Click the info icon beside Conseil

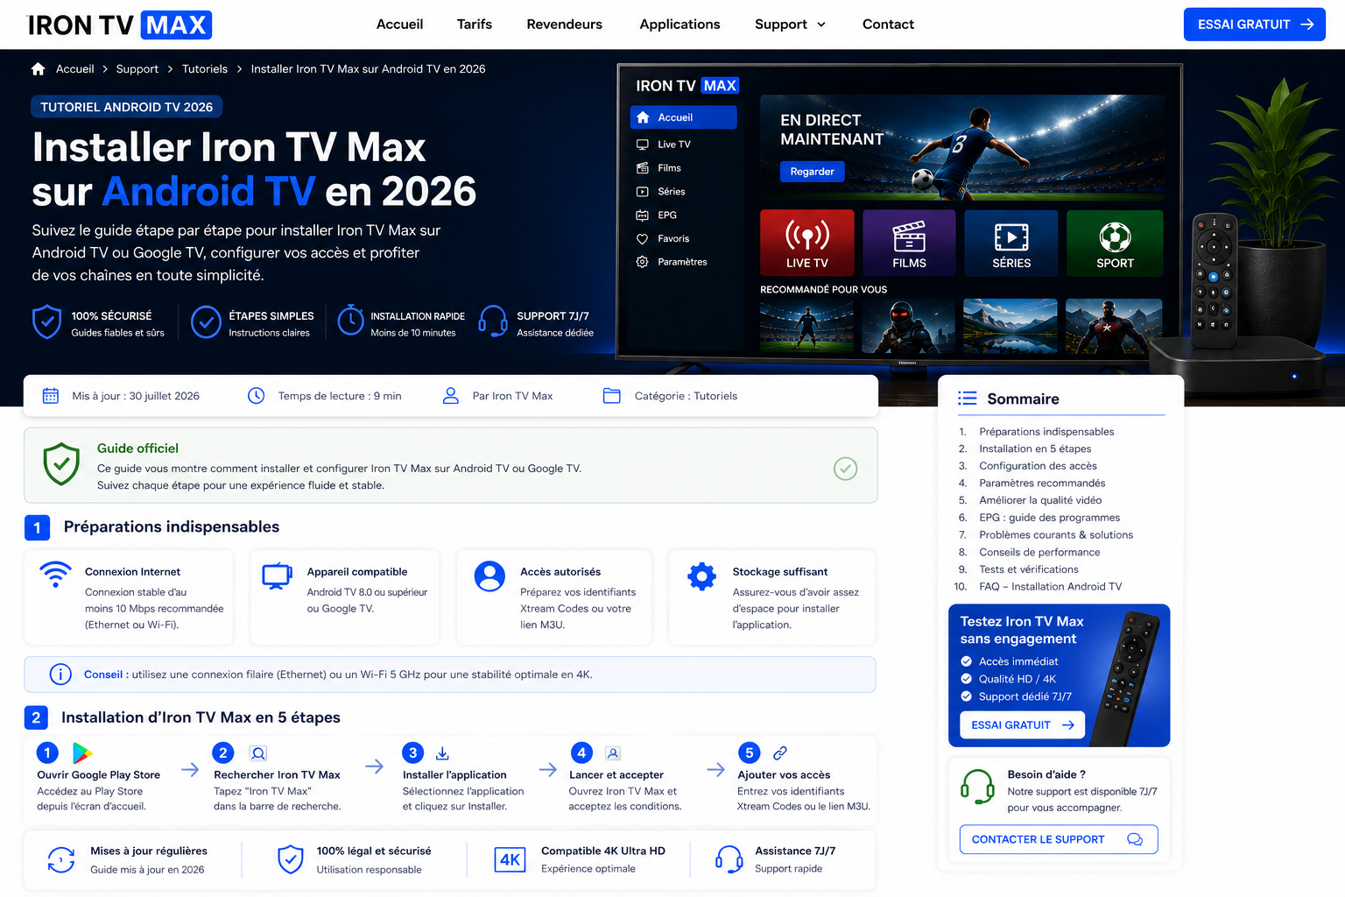click(x=60, y=675)
